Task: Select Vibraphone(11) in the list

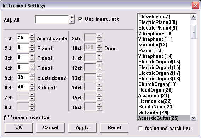Action: (164, 39)
